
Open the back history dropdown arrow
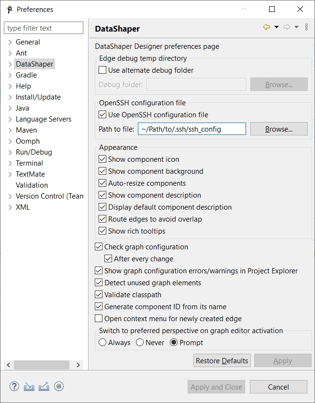[x=276, y=27]
